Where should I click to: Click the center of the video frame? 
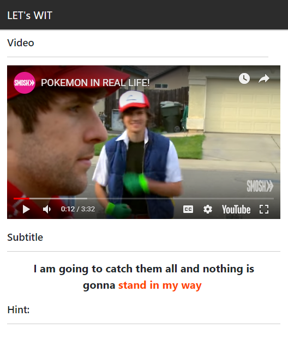(143, 142)
